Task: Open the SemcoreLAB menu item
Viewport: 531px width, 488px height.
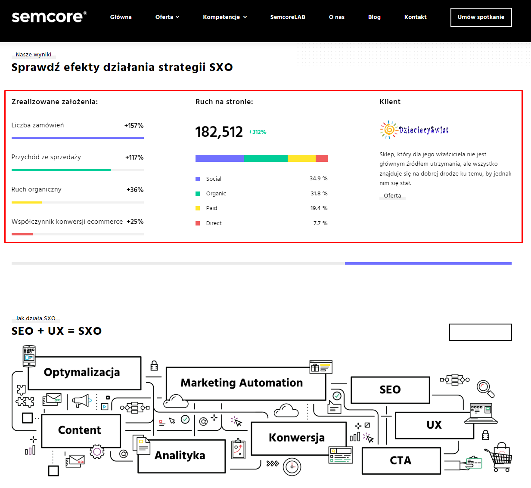Action: click(288, 17)
